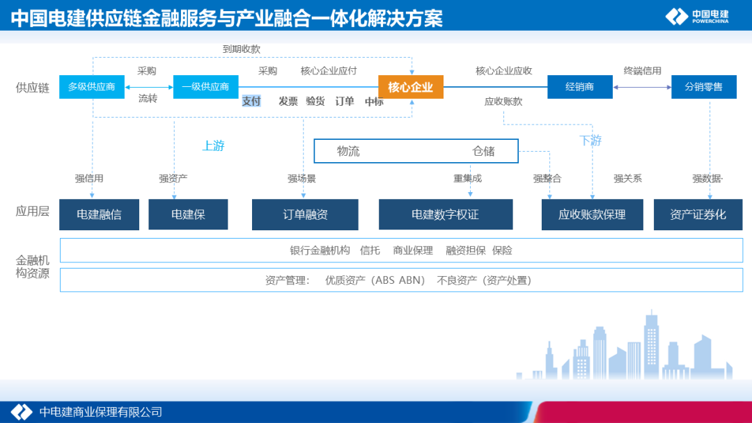Click 保险 in the resources bar
Image resolution: width=752 pixels, height=423 pixels.
(502, 250)
